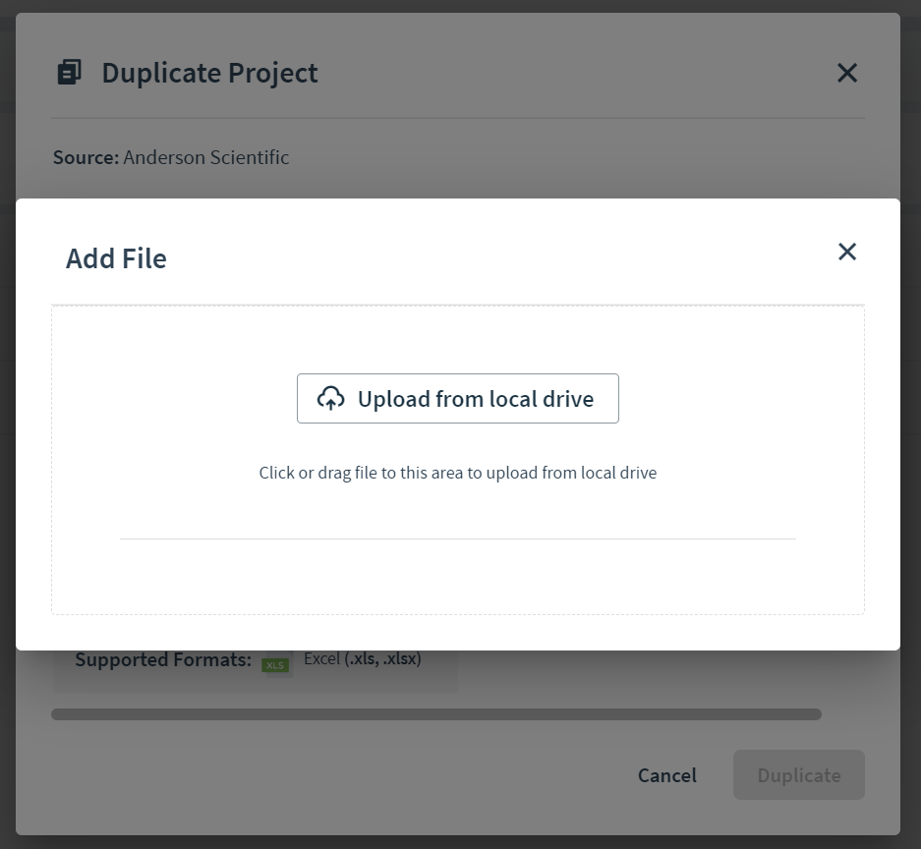Click the duplicate pages icon beside the dialog title
The width and height of the screenshot is (921, 849).
pos(68,71)
